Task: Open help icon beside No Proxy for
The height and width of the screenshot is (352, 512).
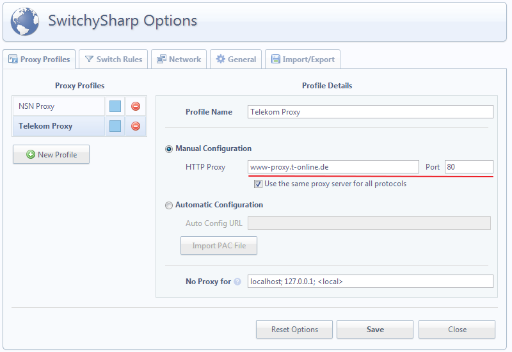Action: (x=237, y=282)
